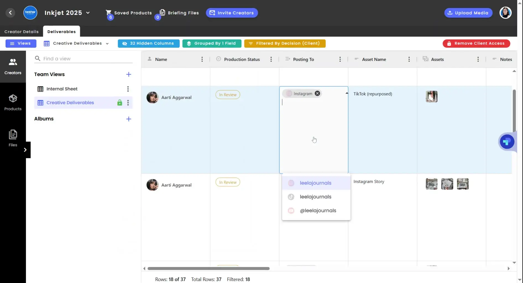The height and width of the screenshot is (283, 523).
Task: Switch to the Creator Details tab
Action: [x=22, y=32]
